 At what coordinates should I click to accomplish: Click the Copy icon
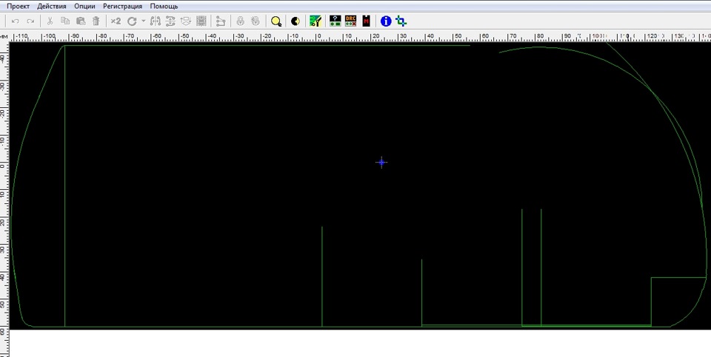pyautogui.click(x=65, y=21)
